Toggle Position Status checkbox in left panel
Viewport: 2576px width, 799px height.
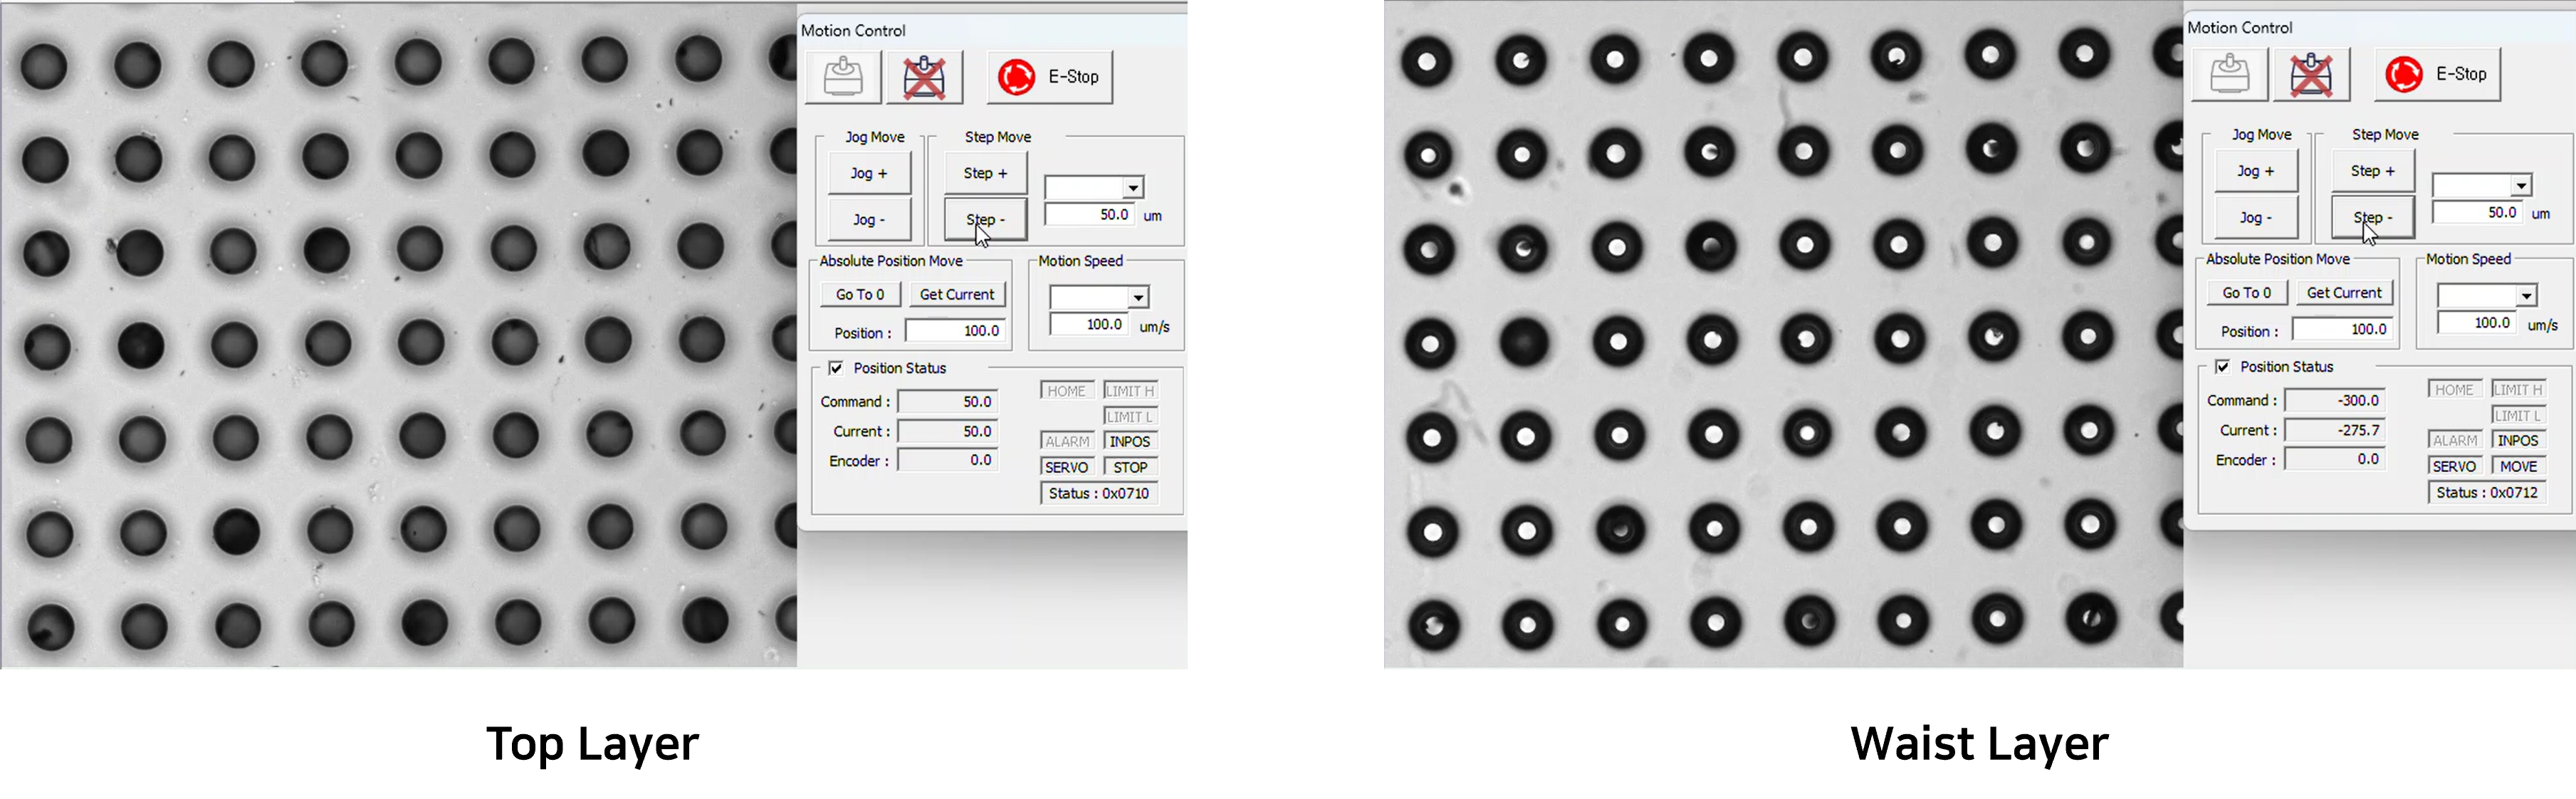point(836,368)
